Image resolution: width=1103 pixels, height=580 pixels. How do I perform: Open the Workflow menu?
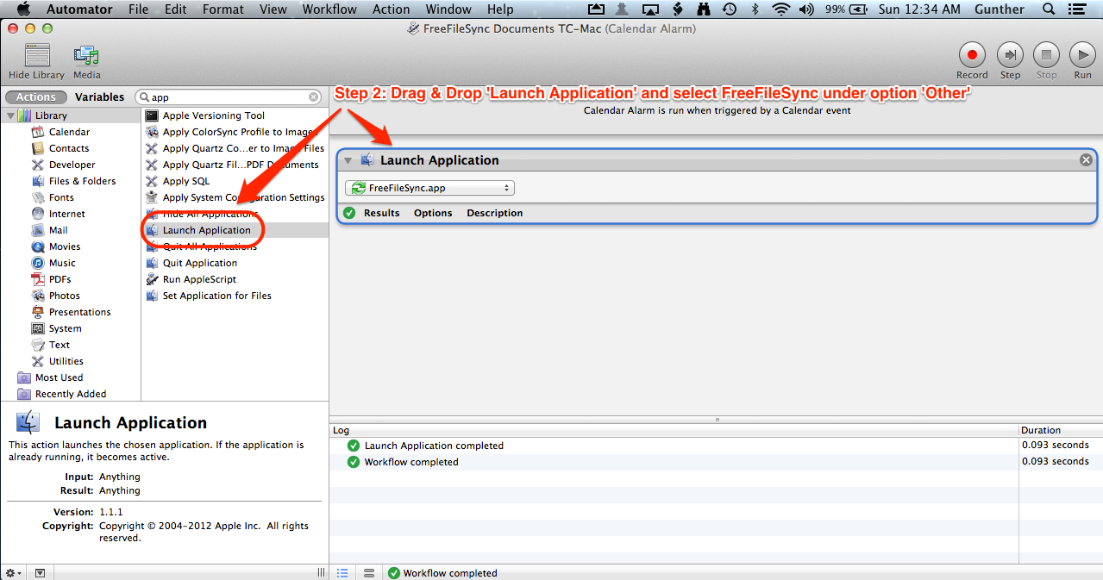click(329, 9)
